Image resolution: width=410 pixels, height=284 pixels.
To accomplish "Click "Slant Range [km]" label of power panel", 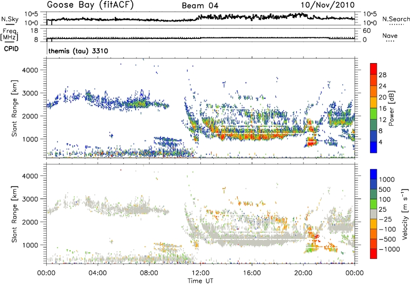I will click(x=14, y=109).
